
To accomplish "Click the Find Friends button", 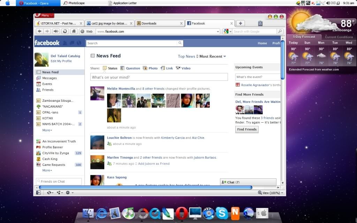I will tap(247, 129).
